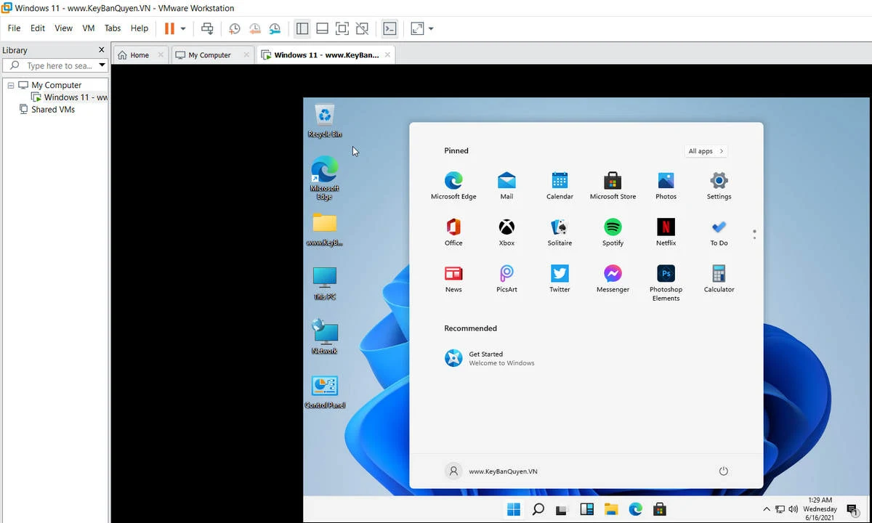872x523 pixels.
Task: Open the library search filter dropdown
Action: point(102,65)
